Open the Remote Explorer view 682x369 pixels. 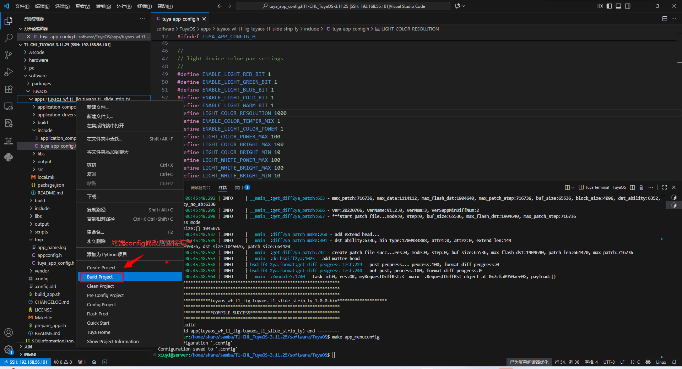(x=9, y=106)
